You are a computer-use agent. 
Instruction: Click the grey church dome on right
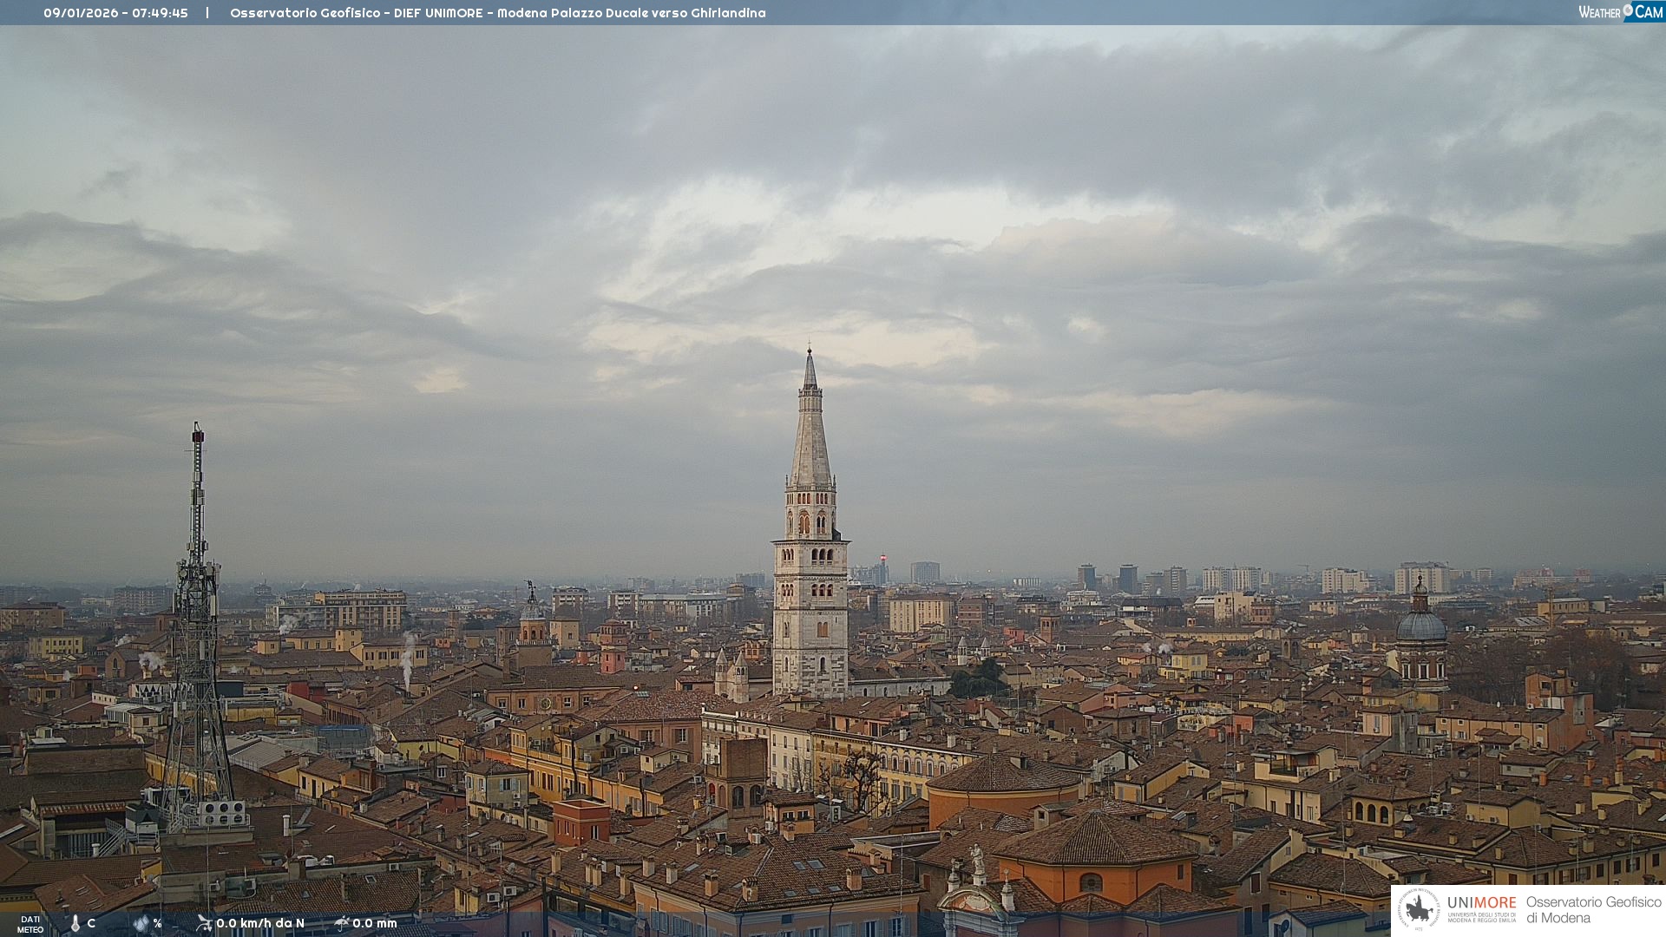point(1420,626)
